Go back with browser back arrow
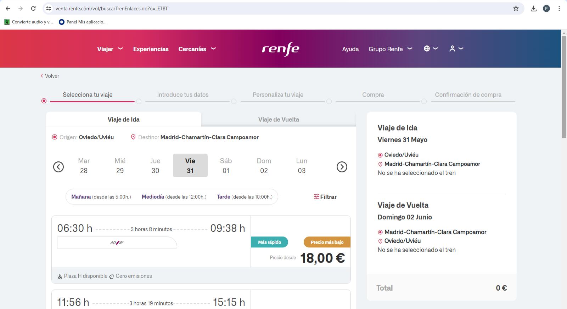Screen dimensions: 567x309 (x=8, y=8)
